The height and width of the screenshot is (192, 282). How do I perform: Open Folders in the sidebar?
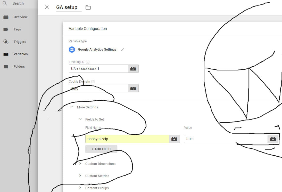(x=19, y=67)
